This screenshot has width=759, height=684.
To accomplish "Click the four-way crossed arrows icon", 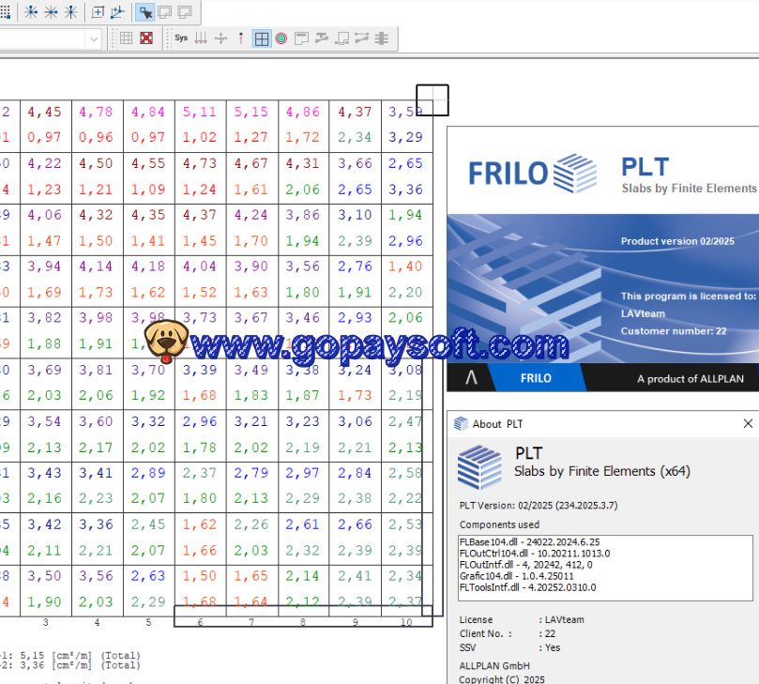I will click(220, 38).
